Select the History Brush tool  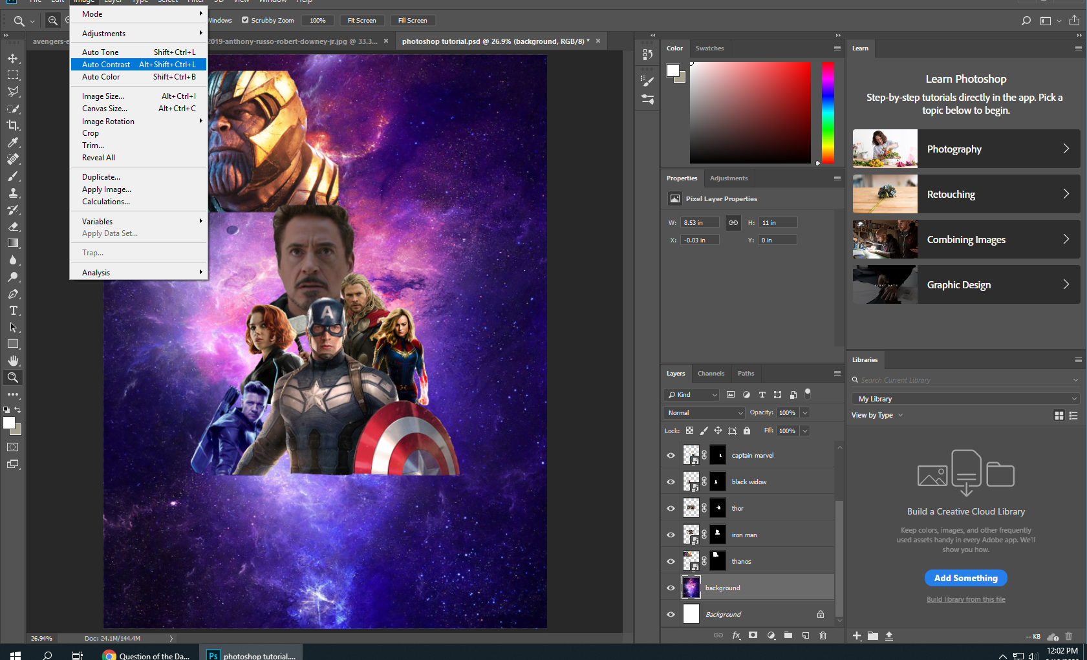click(13, 209)
